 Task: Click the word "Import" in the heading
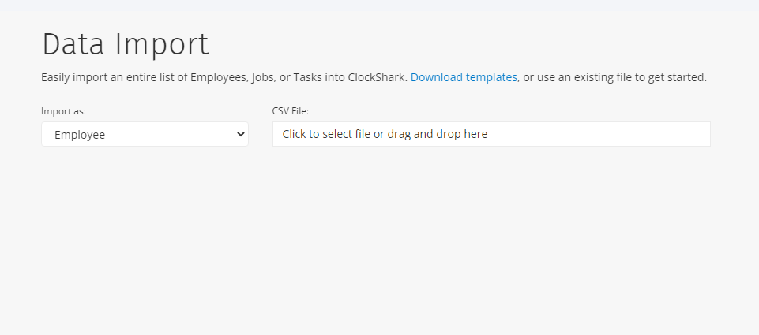click(162, 45)
